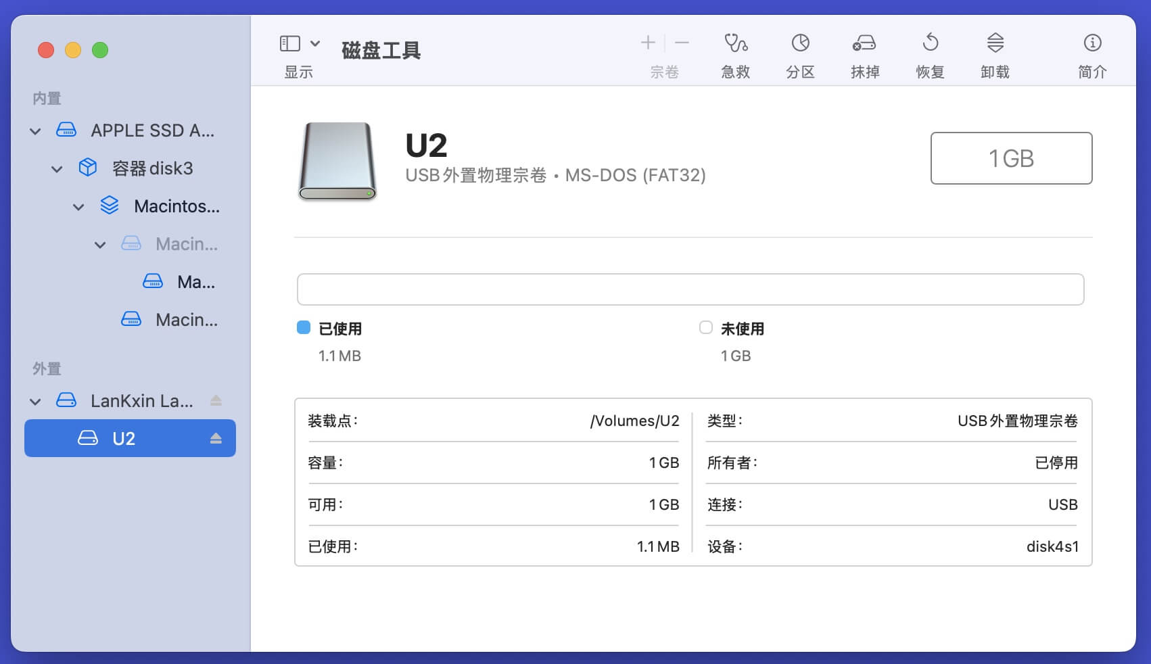Run First Aid (急救) on the volume
Screen dimensions: 1151x664
point(735,44)
